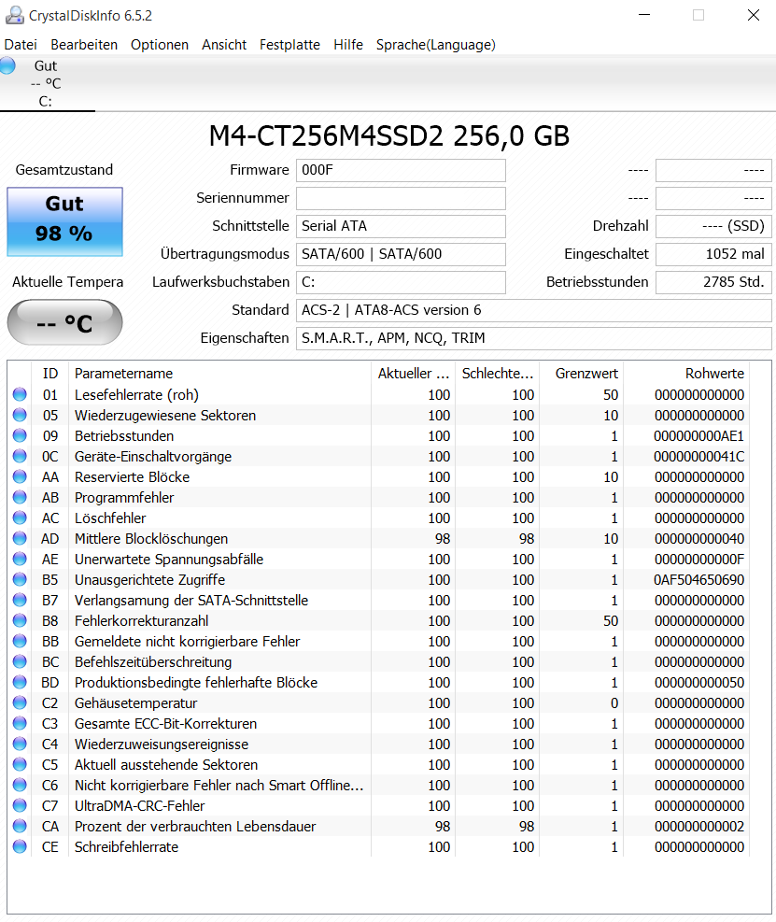776x922 pixels.
Task: Click status orb of Fehlerkorrekturanzahl row
Action: (20, 620)
